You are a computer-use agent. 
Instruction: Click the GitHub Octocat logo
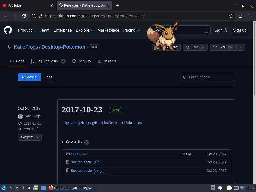pos(8,30)
